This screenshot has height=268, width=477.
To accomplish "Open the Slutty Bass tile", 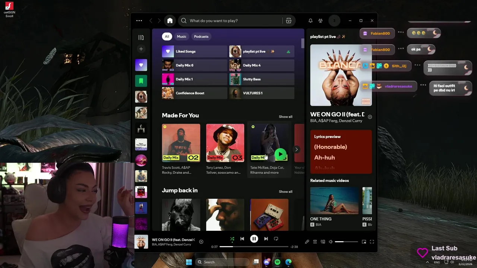I will click(262, 79).
